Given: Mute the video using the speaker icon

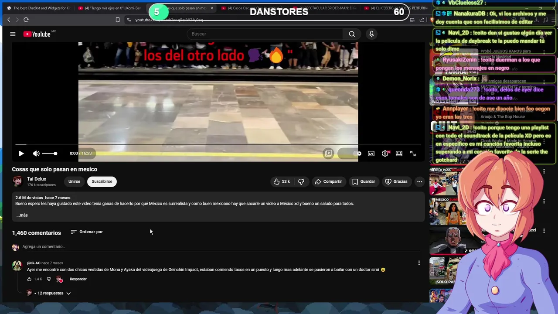Looking at the screenshot, I should click(x=36, y=154).
